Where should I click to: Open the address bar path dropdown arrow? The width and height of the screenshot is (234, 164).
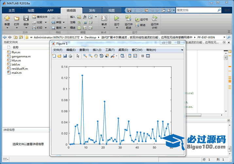click(224, 37)
